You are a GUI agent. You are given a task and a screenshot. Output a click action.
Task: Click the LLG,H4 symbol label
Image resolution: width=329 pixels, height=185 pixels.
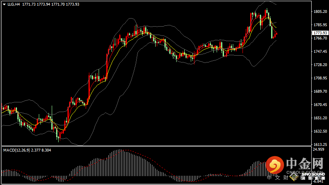click(14, 4)
